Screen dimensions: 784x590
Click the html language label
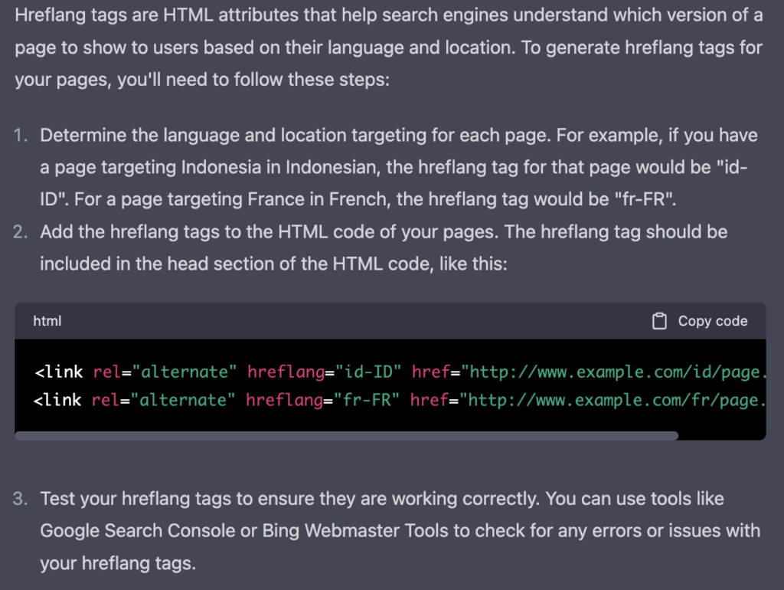pyautogui.click(x=47, y=321)
